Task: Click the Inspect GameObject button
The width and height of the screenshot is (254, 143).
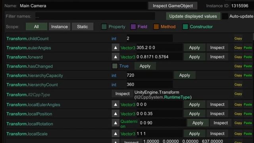Action: coord(173,6)
